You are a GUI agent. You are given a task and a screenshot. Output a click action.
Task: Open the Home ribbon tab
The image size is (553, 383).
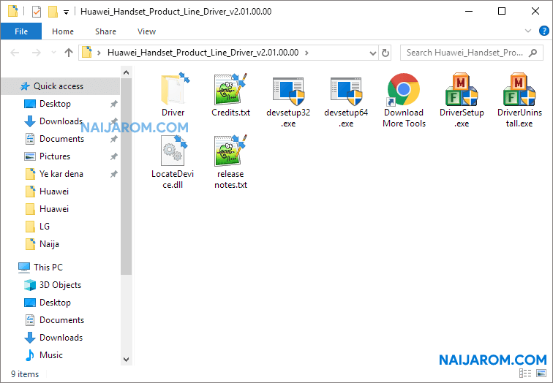[x=63, y=31]
